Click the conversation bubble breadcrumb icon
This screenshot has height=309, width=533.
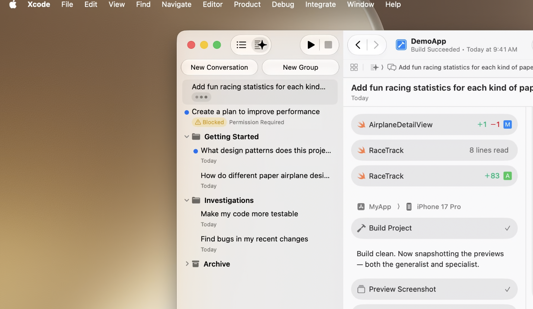click(x=392, y=67)
